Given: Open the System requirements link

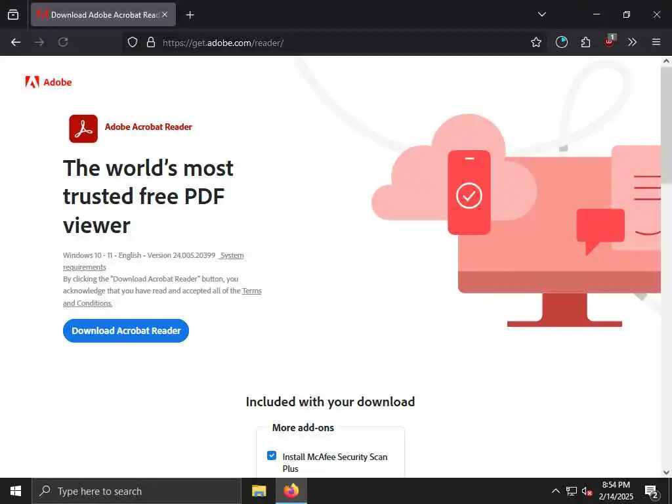Looking at the screenshot, I should [x=154, y=261].
